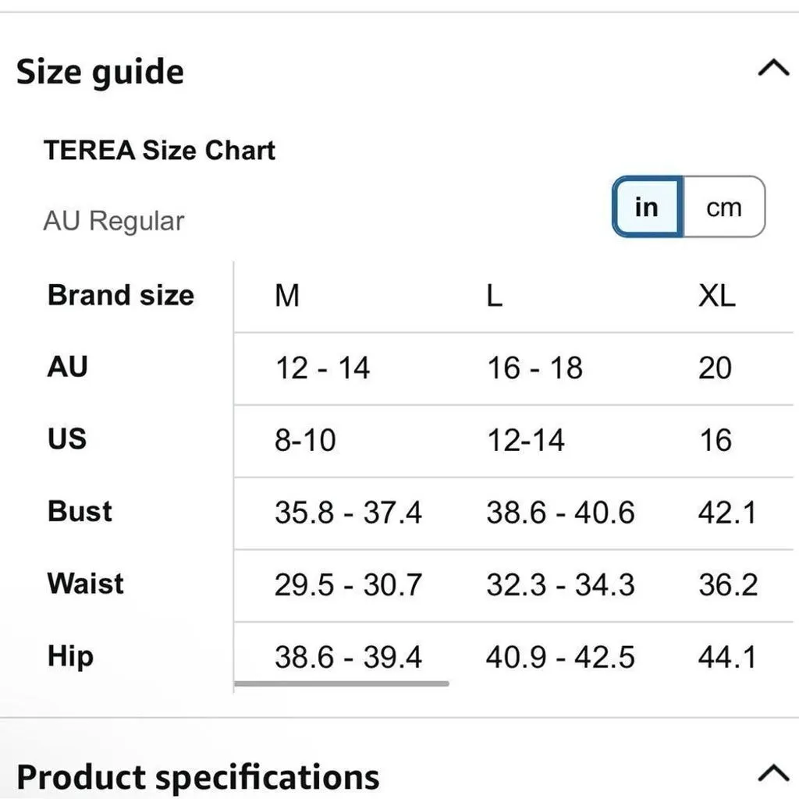
Task: Click the US 12-14 cell
Action: click(x=525, y=440)
